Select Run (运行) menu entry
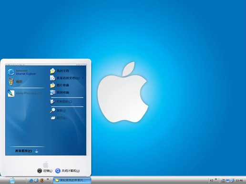This screenshot has height=184, width=246. 60,118
